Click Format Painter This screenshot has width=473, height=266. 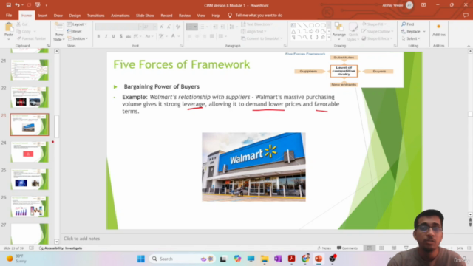tap(31, 38)
